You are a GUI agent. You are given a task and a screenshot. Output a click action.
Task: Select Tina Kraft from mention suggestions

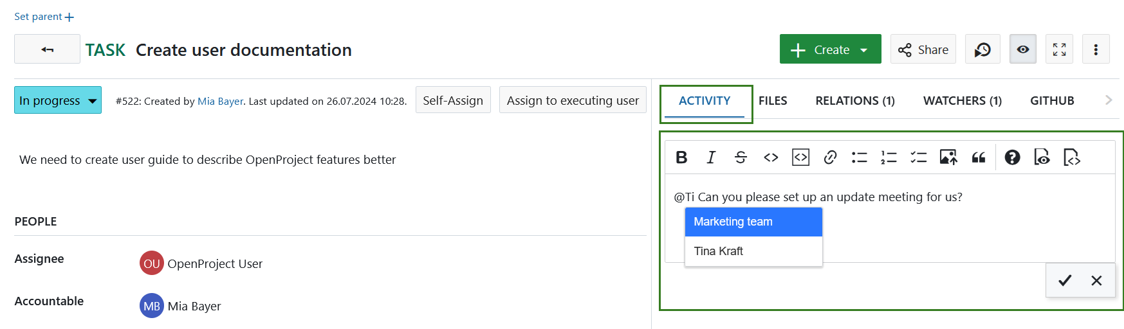coord(719,251)
